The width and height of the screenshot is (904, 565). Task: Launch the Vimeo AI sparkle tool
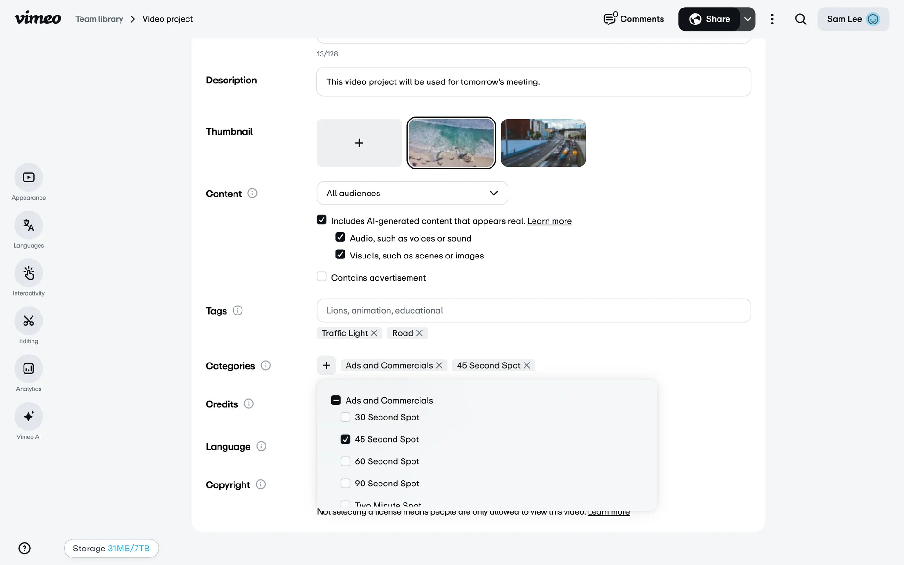pos(29,417)
